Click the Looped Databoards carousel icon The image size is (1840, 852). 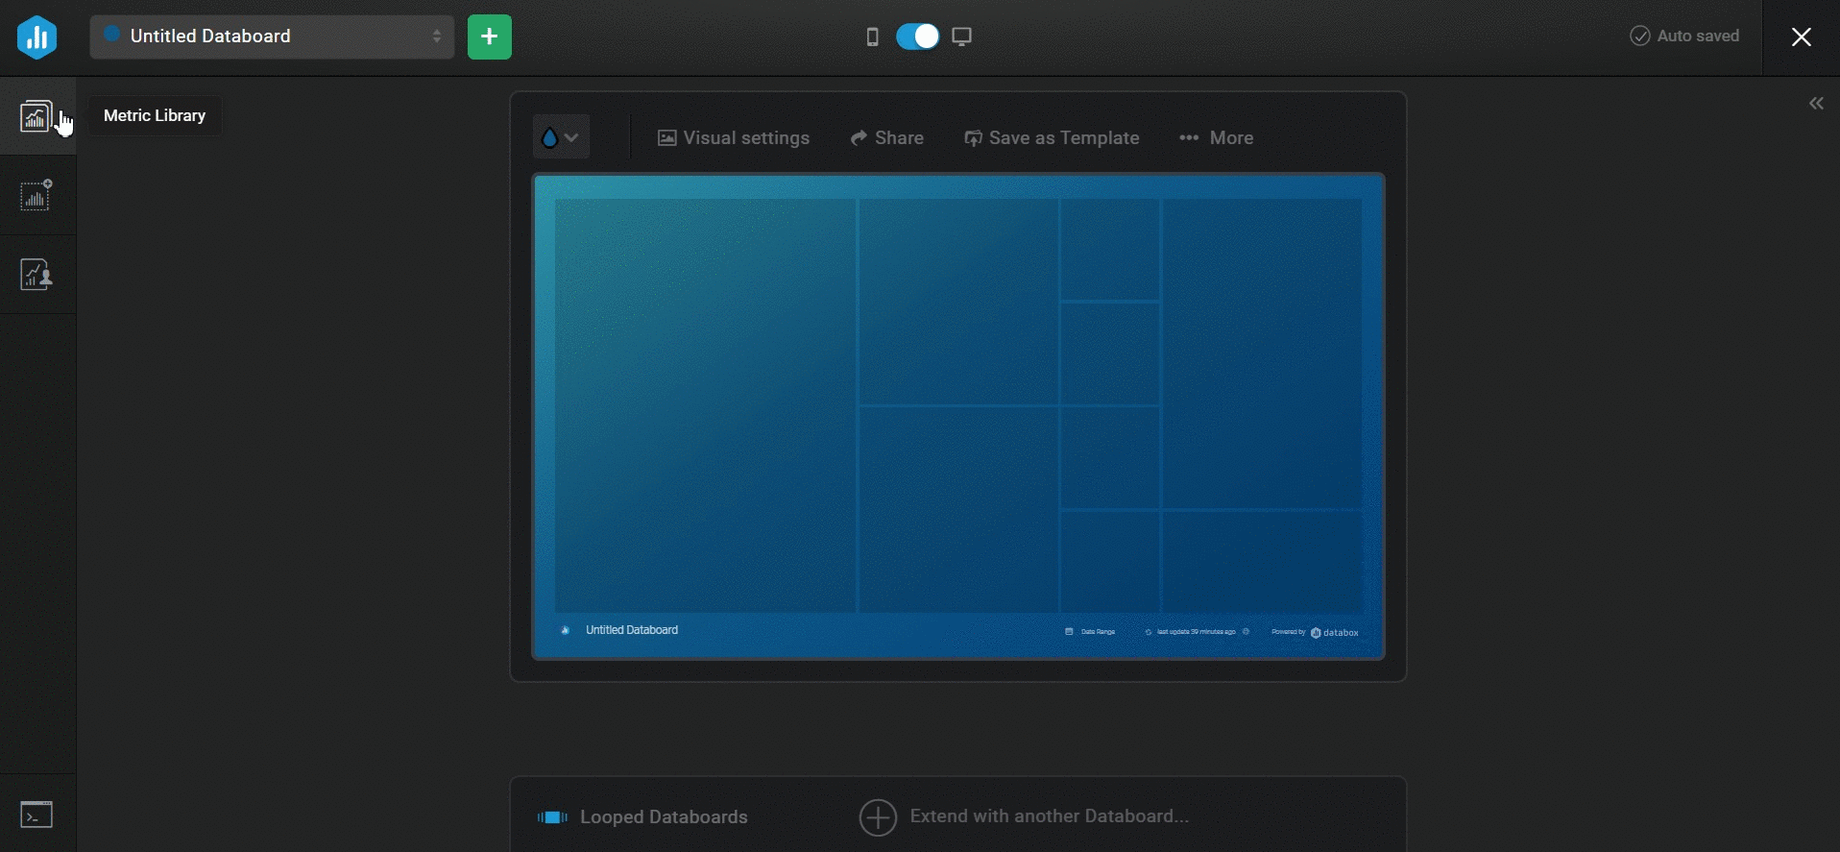[x=552, y=817]
